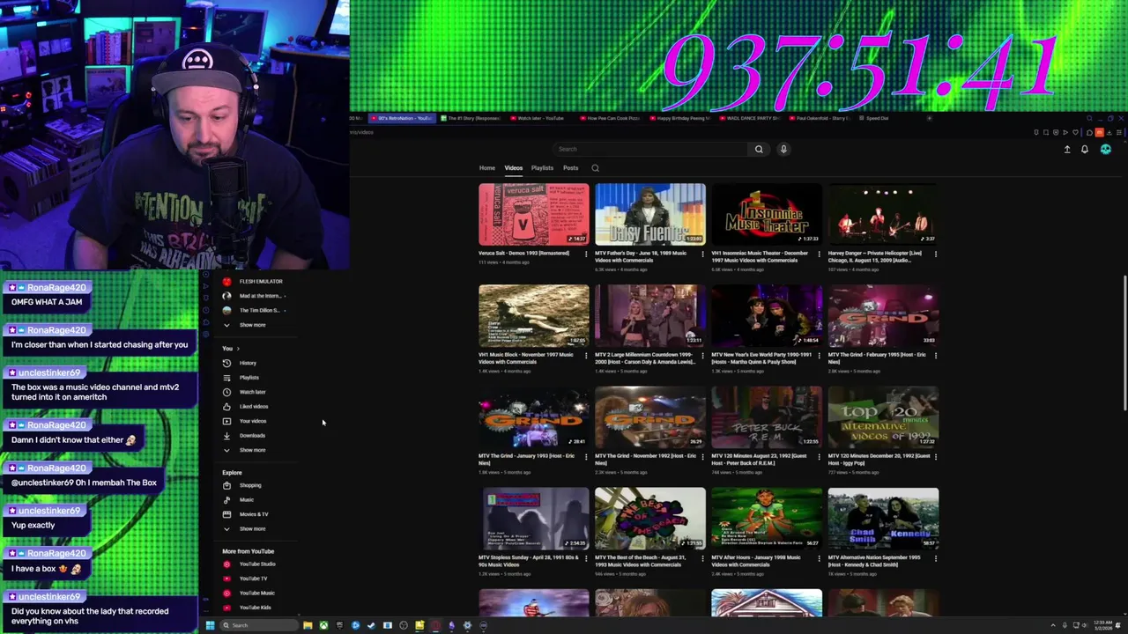The width and height of the screenshot is (1128, 634).
Task: Select the channel Videos tab
Action: tap(513, 168)
